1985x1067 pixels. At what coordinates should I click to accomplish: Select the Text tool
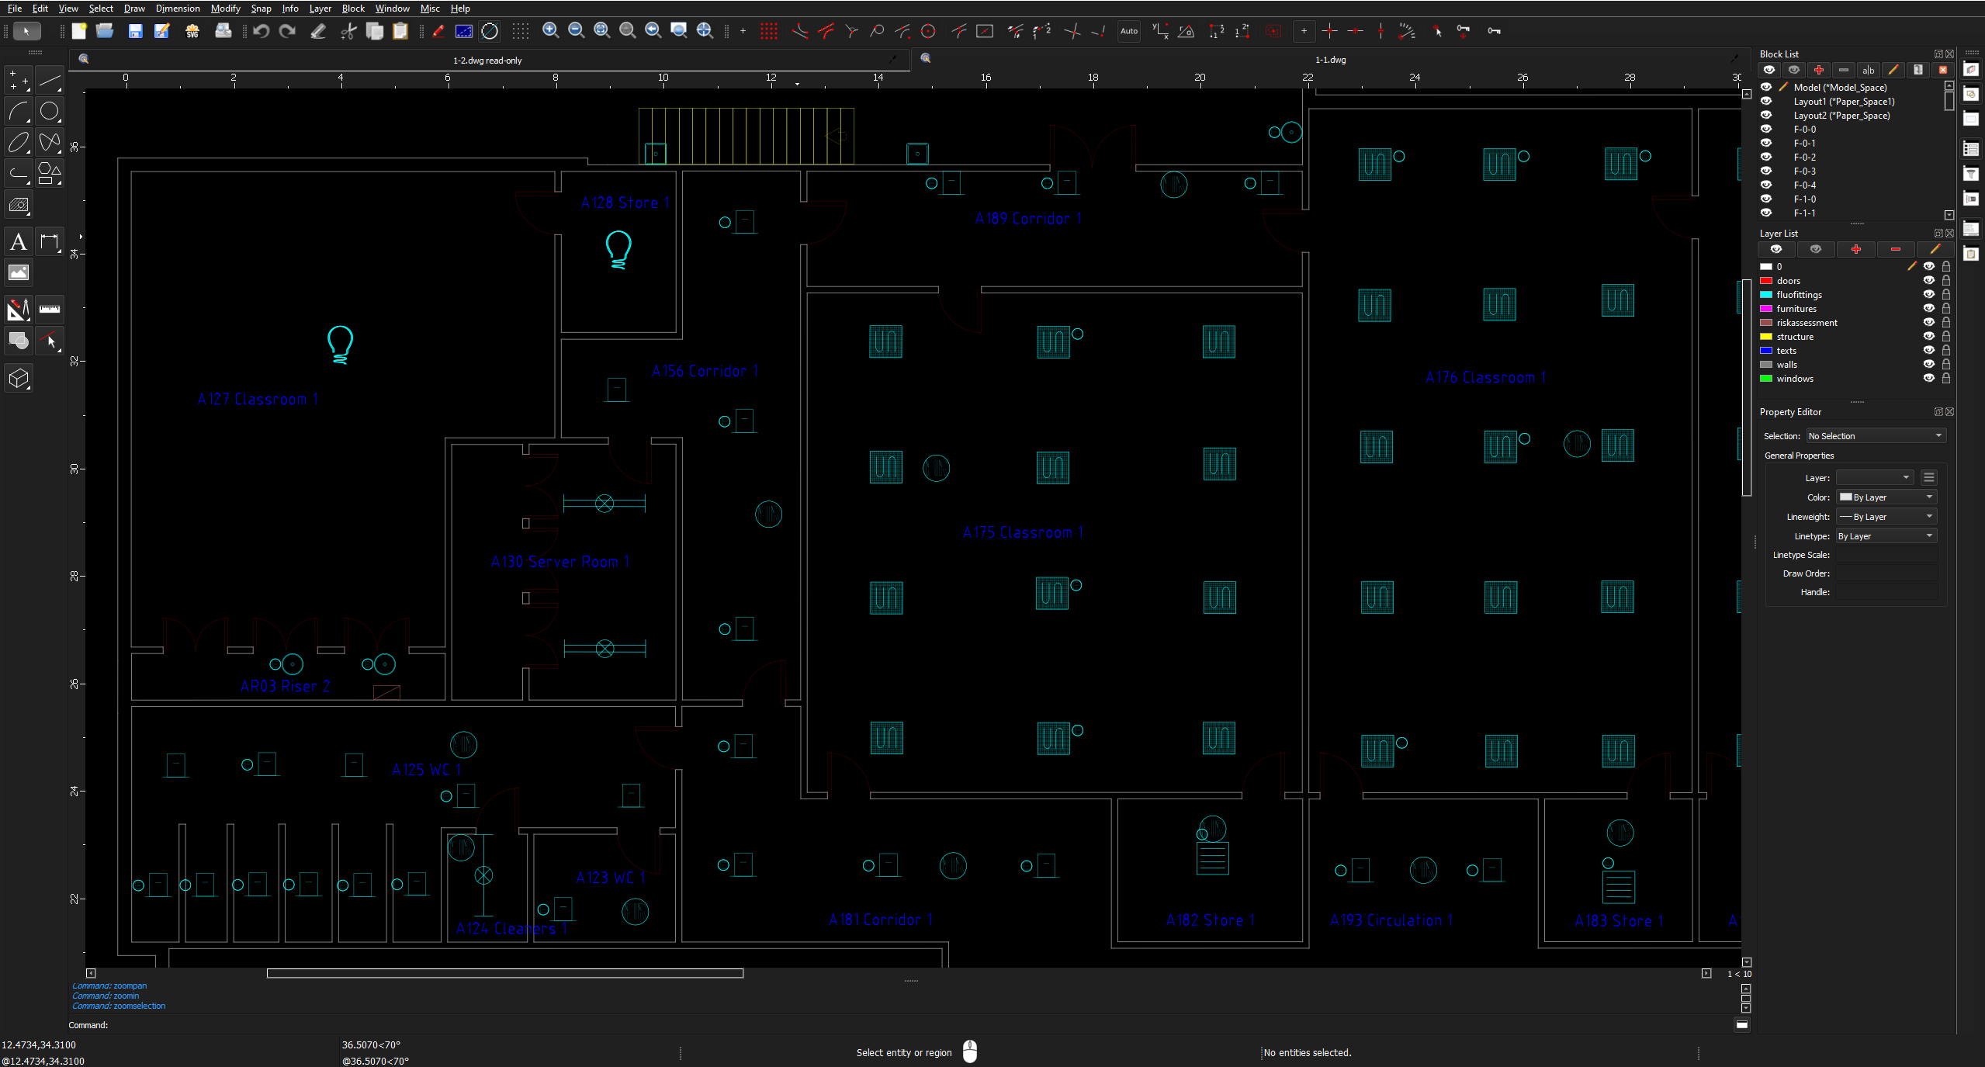[x=19, y=242]
